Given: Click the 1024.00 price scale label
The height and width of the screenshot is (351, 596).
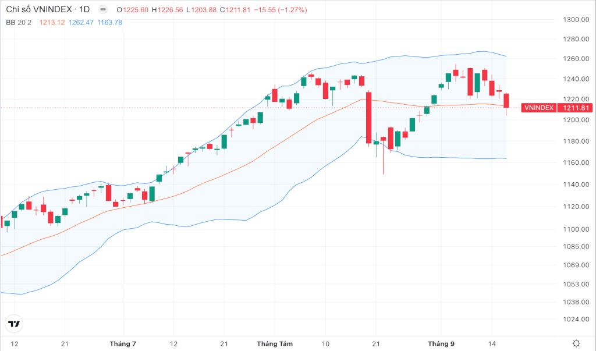Looking at the screenshot, I should [576, 320].
